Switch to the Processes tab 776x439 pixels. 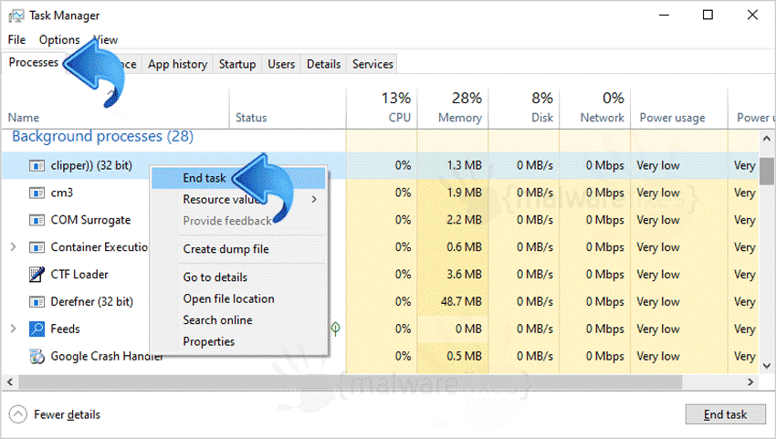(x=33, y=62)
